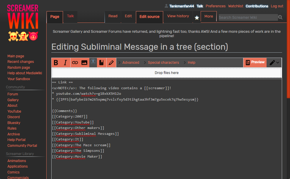The height and width of the screenshot is (179, 290).
Task: Click the Drop files here area
Action: coord(166,73)
